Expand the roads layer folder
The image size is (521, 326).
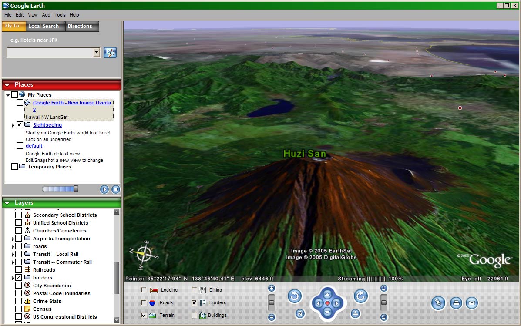point(13,247)
